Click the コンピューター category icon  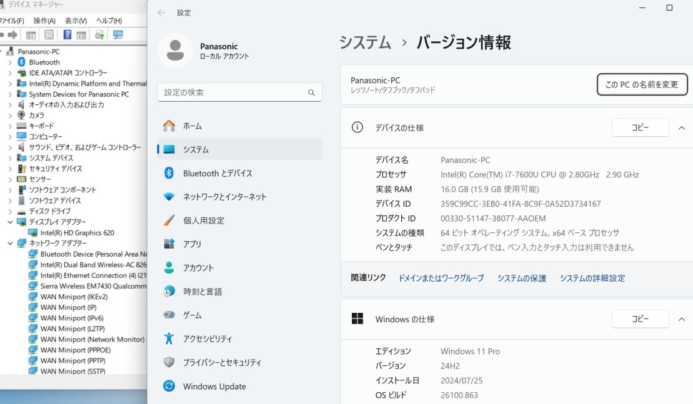[x=21, y=136]
